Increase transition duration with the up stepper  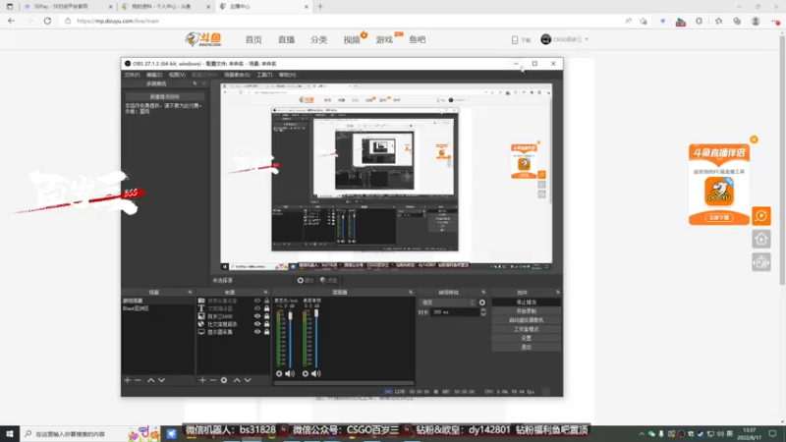pyautogui.click(x=483, y=310)
